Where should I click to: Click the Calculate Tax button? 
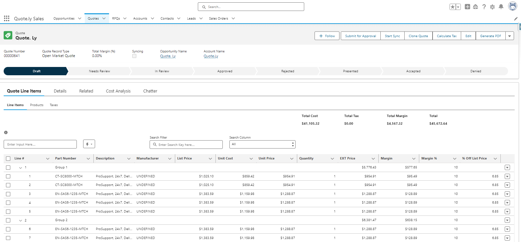pos(447,36)
